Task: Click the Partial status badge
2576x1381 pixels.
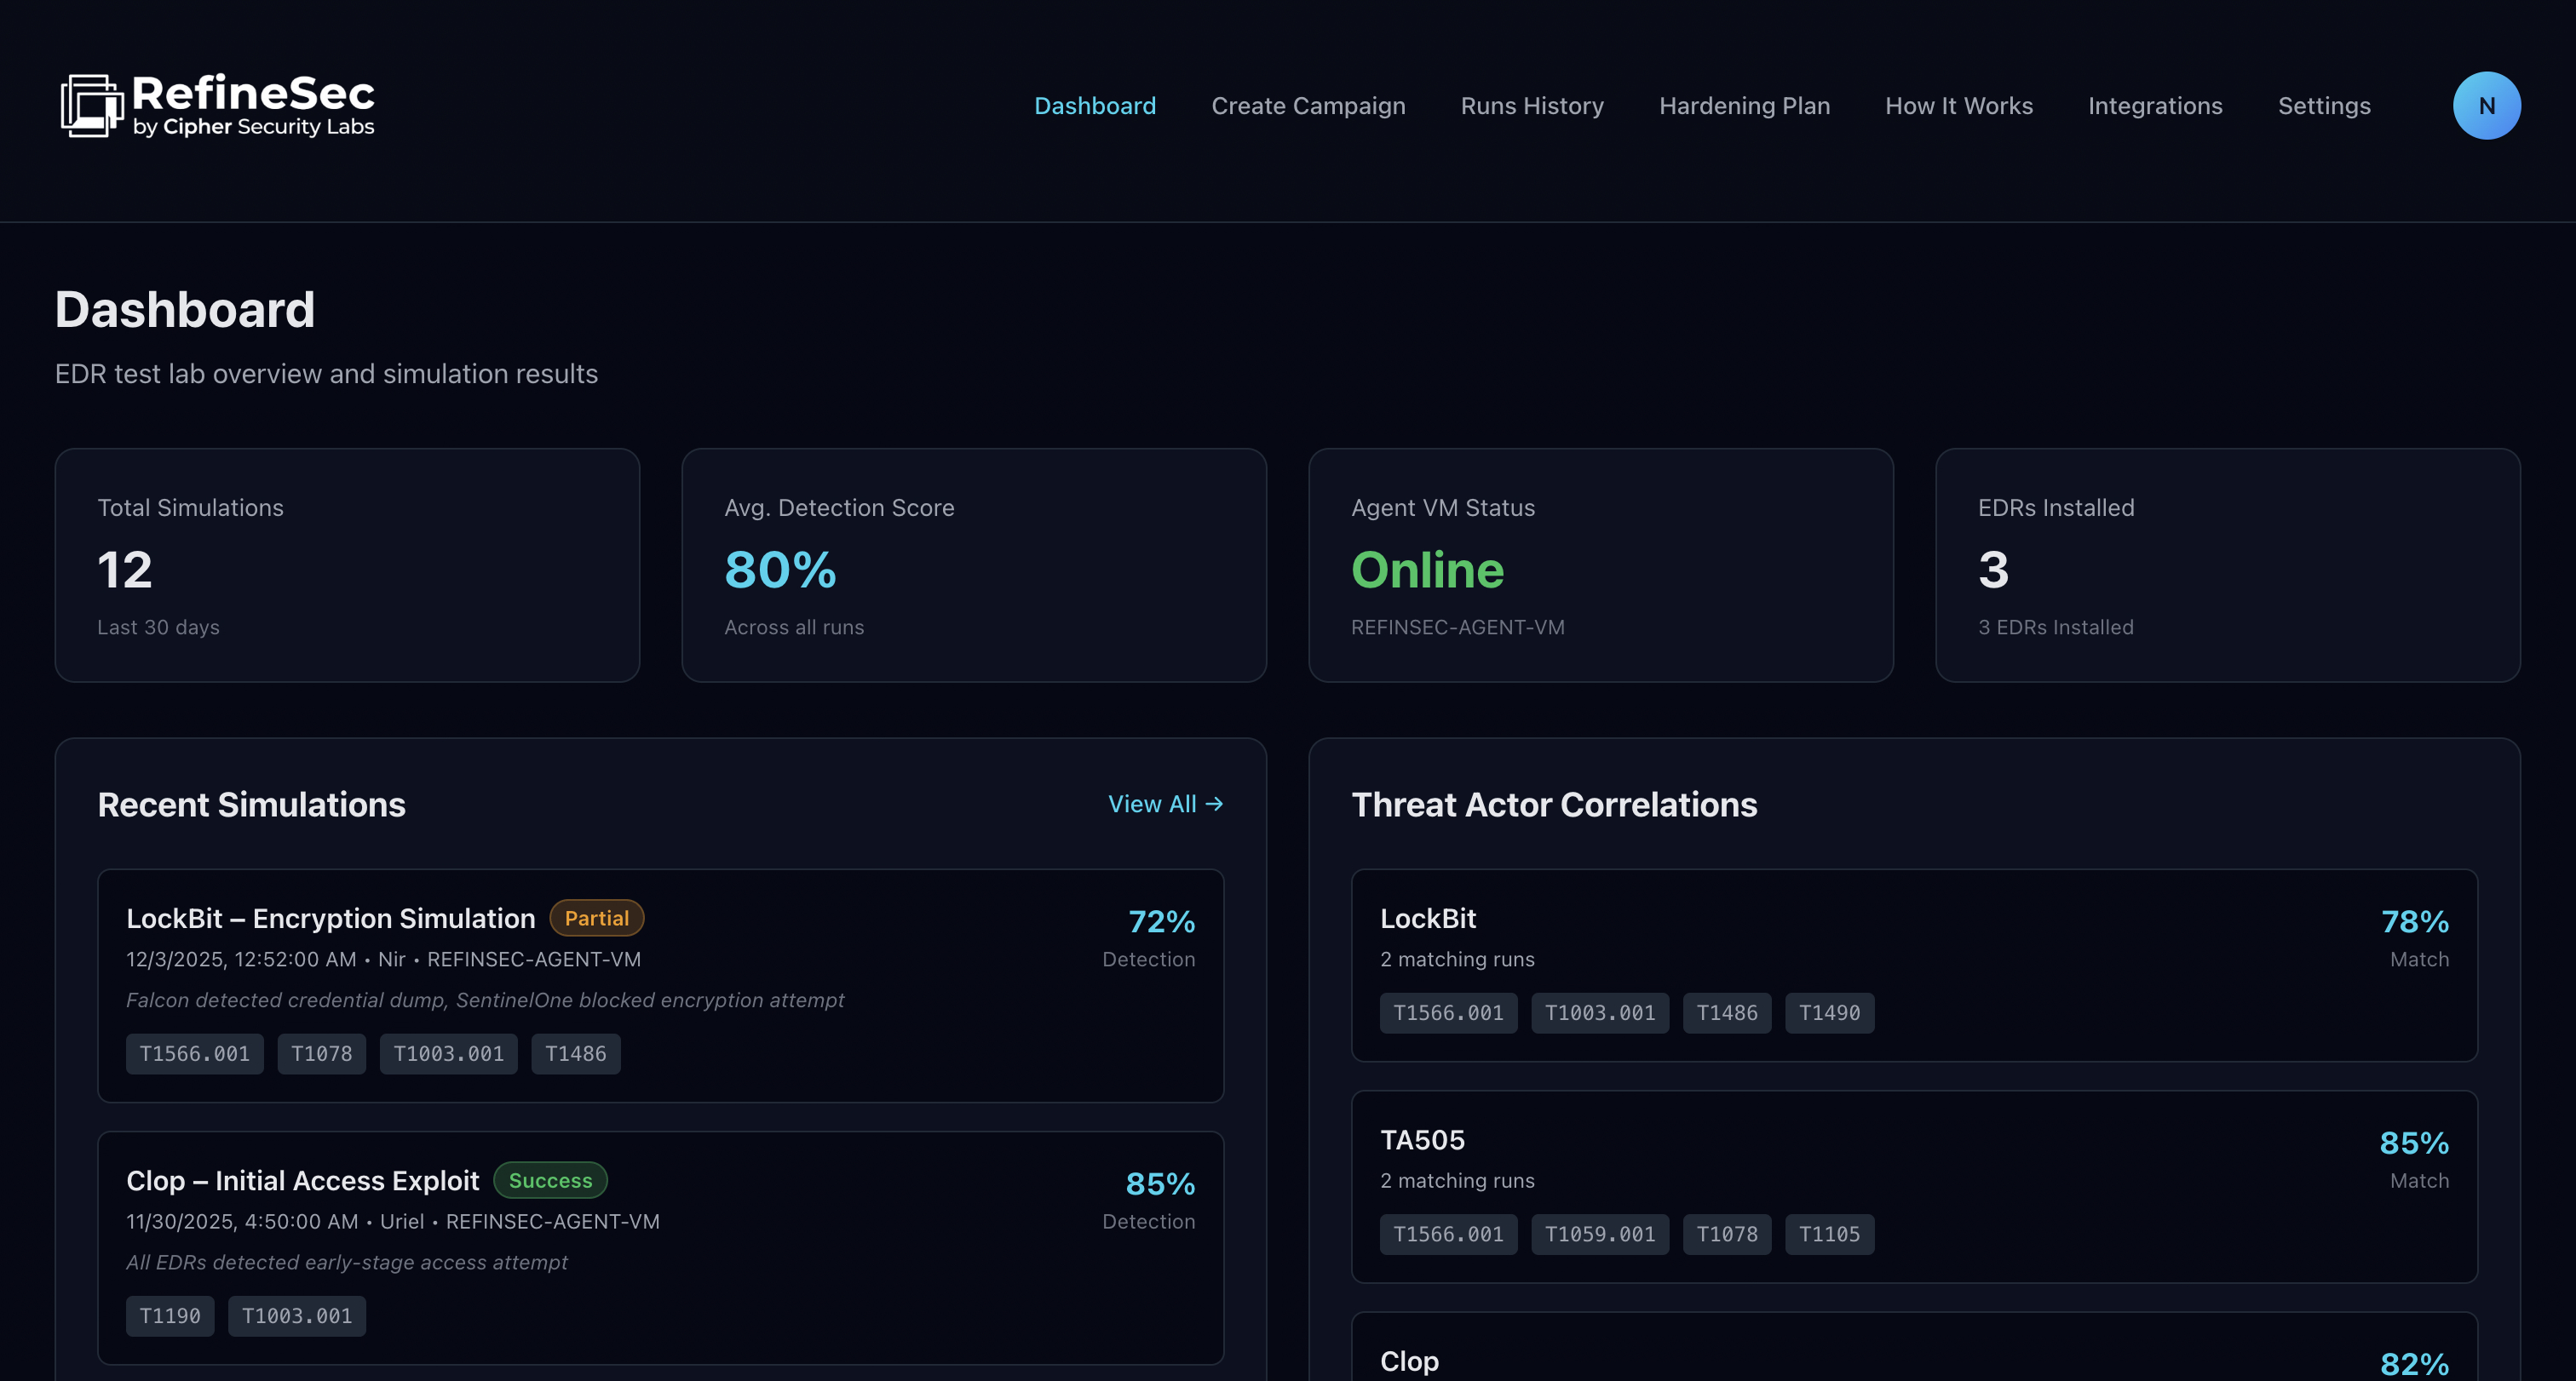Action: [596, 917]
